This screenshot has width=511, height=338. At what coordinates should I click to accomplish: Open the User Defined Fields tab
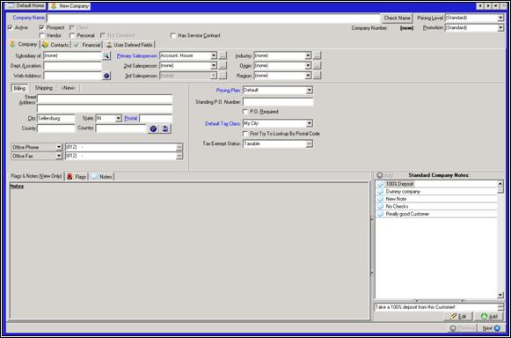129,45
